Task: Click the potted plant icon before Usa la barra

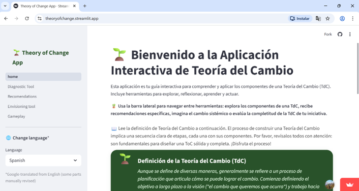Action: [x=114, y=106]
